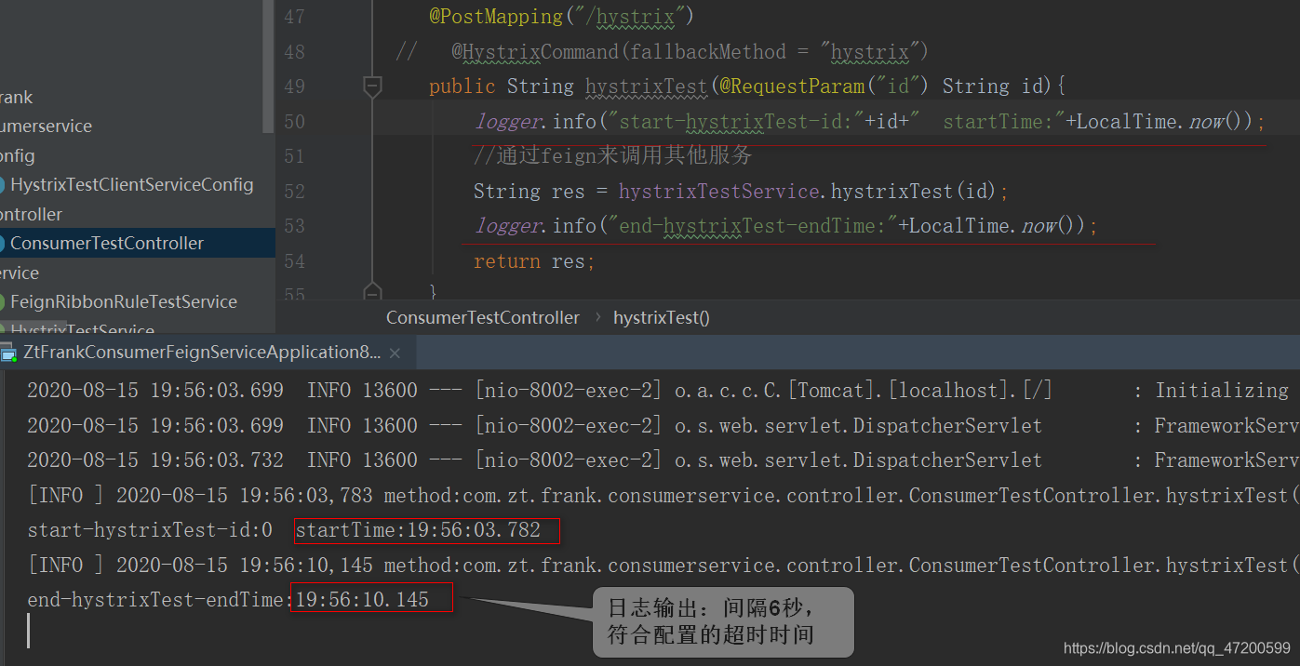Click LocalTime.now() call on line 50
The height and width of the screenshot is (666, 1300).
tap(1165, 121)
